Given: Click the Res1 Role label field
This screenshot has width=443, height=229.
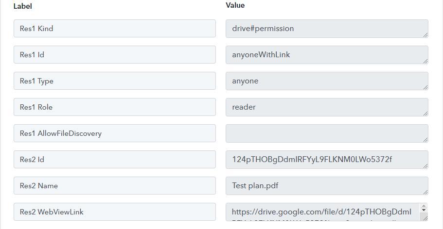Looking at the screenshot, I should (x=115, y=107).
